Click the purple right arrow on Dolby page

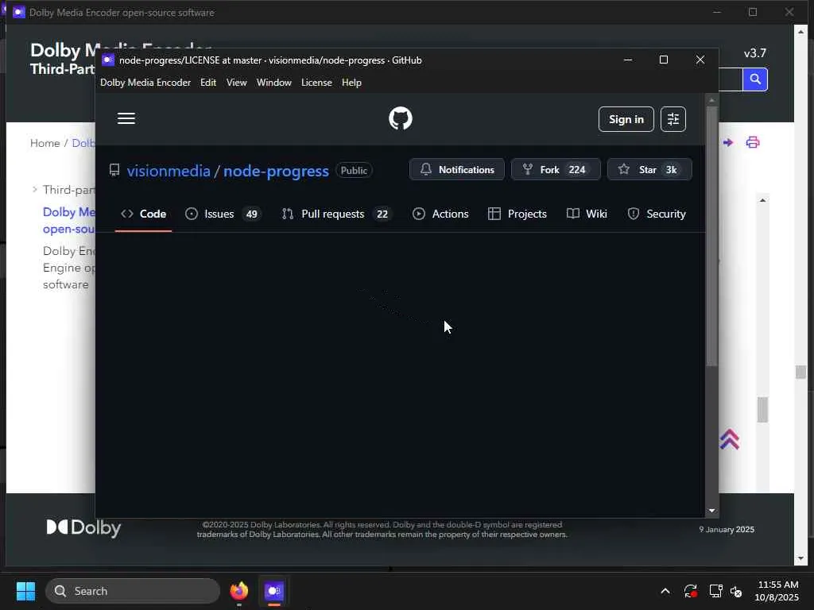[728, 142]
